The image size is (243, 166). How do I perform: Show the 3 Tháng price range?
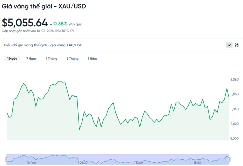point(72,58)
